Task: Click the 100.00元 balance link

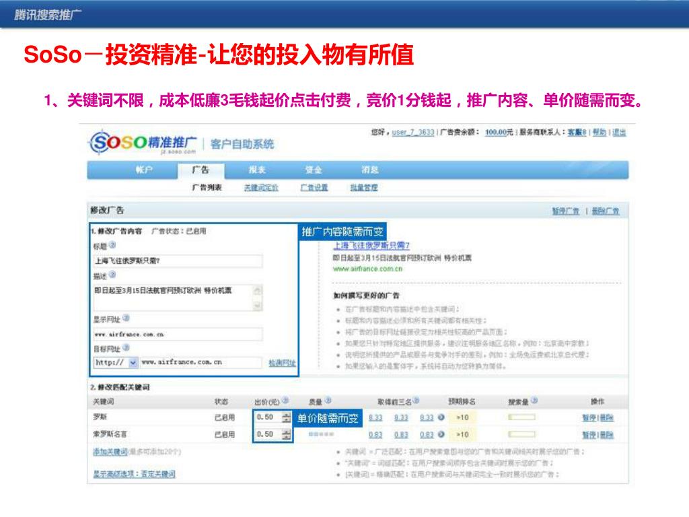Action: (x=499, y=132)
